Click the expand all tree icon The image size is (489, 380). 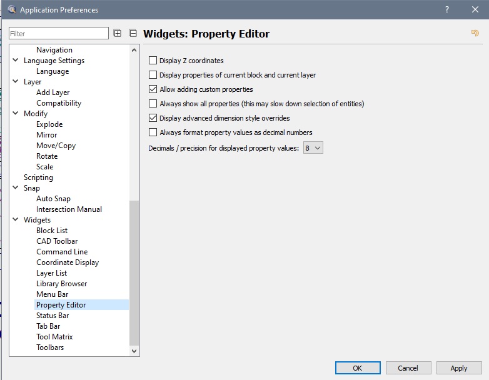tap(118, 33)
